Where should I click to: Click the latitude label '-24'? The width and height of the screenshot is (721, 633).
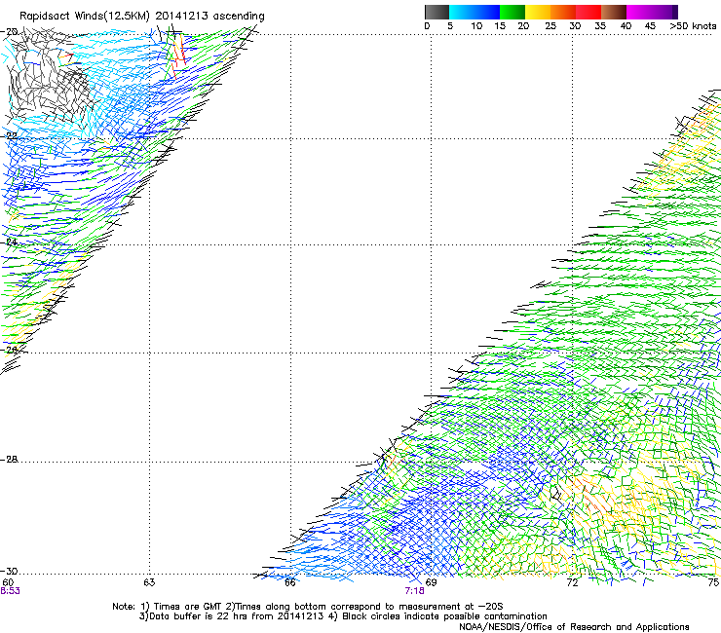click(10, 242)
